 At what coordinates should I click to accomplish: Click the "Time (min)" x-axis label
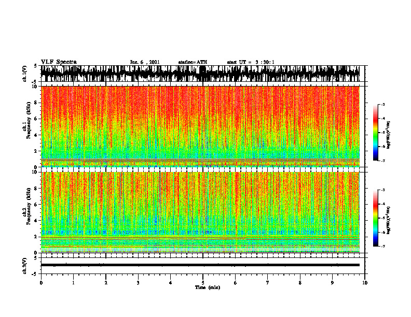click(208, 287)
